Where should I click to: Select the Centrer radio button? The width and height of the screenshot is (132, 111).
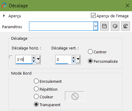pyautogui.click(x=90, y=52)
